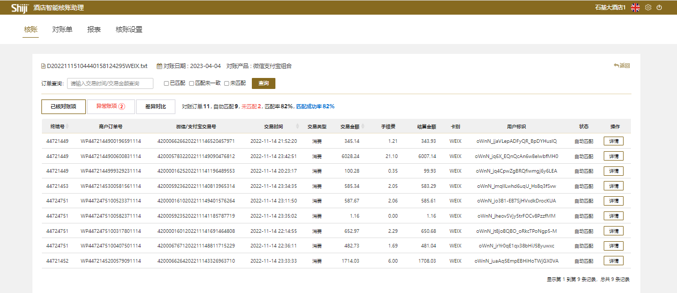The image size is (677, 293).
Task: Focus the 订单查询 search input field
Action: 110,83
